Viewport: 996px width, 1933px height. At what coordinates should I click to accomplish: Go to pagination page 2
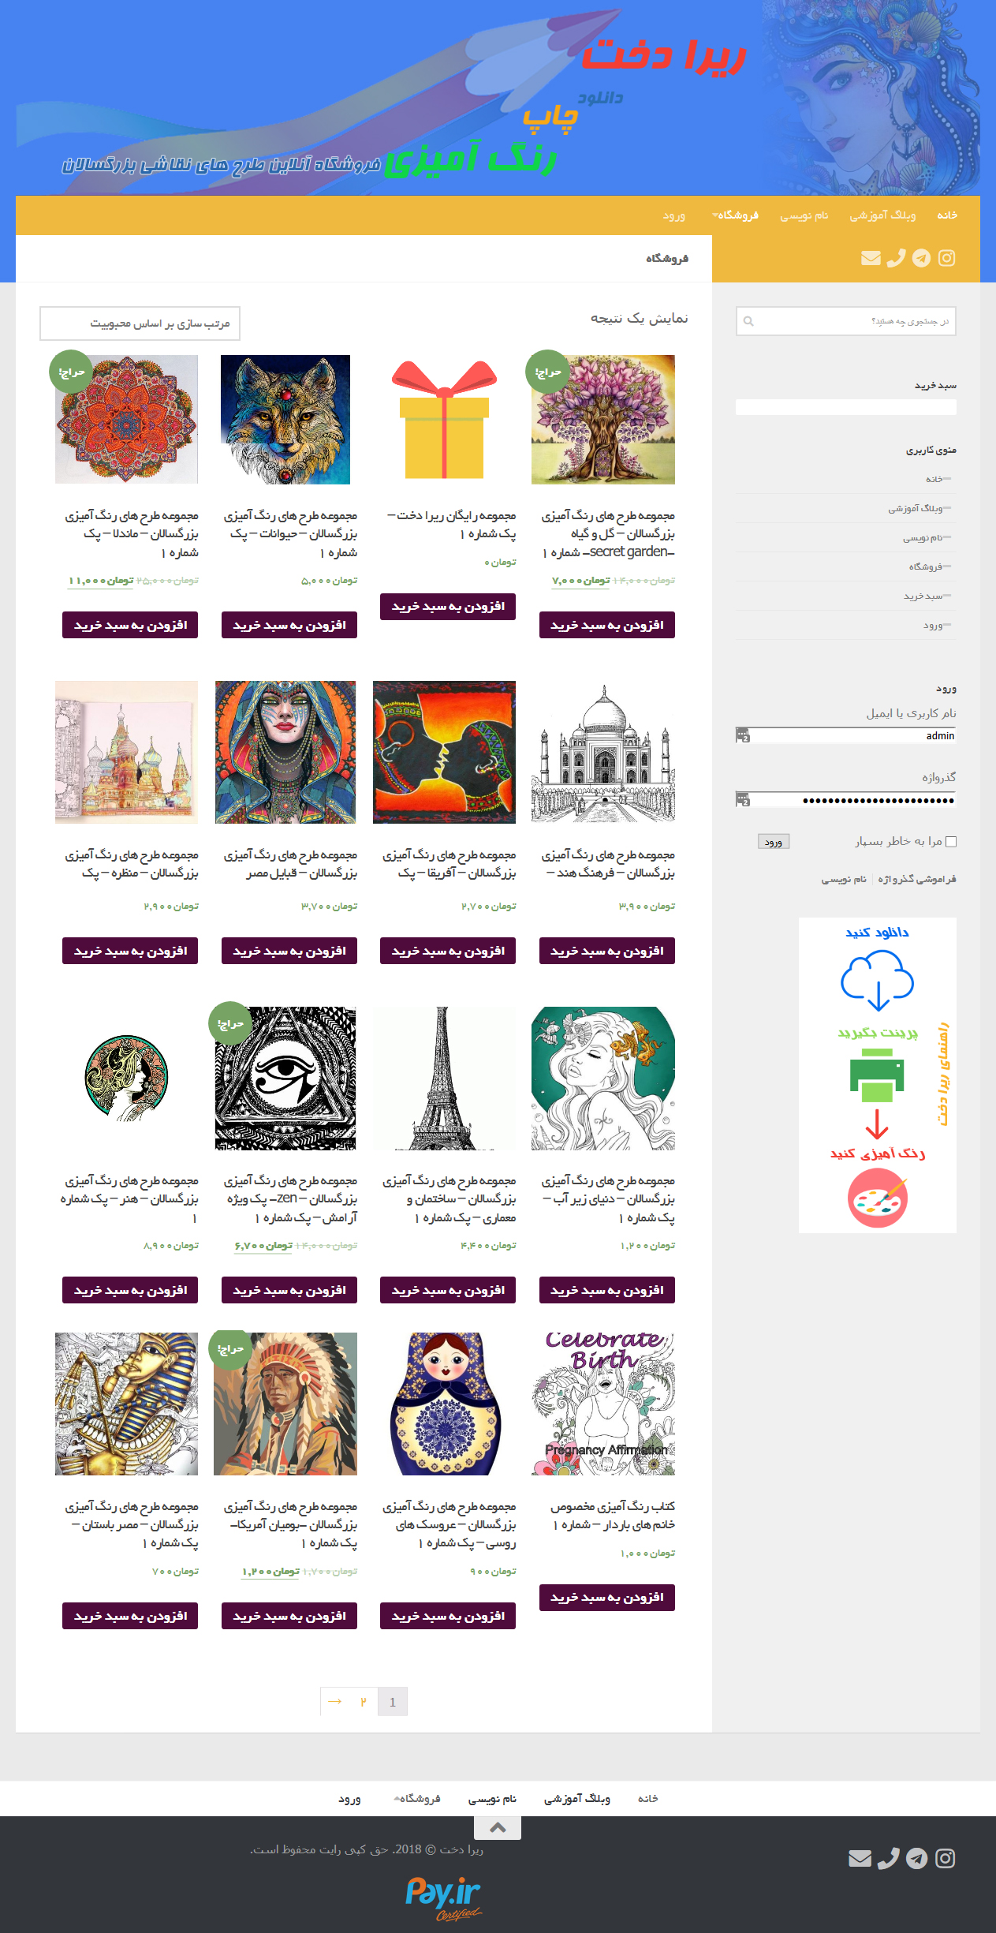[364, 1702]
